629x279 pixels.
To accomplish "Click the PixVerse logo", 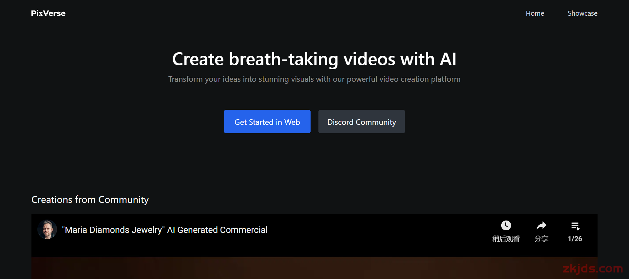I will point(48,13).
